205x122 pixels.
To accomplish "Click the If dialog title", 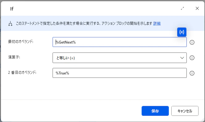I will click(12, 9).
